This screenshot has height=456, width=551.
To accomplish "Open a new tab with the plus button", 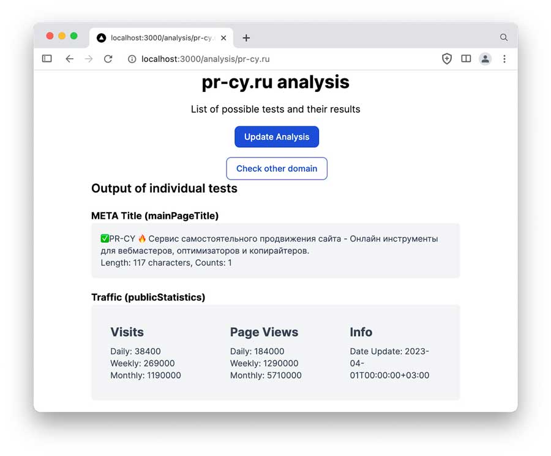I will (x=246, y=37).
